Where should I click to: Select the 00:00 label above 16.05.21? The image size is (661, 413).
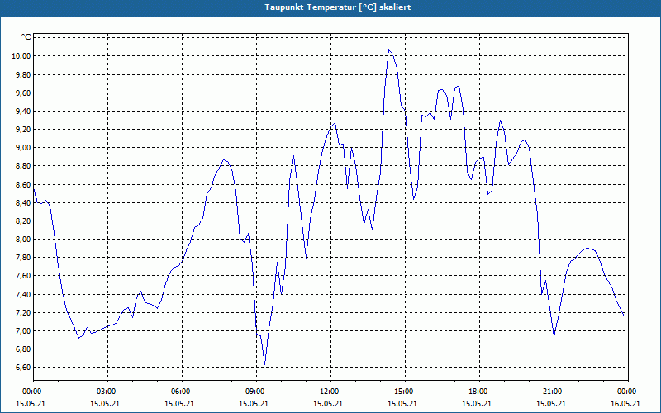628,392
